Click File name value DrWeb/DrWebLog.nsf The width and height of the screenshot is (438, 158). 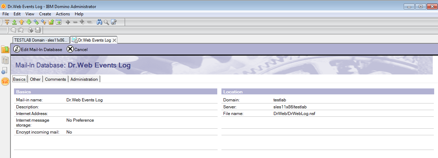[x=294, y=114]
